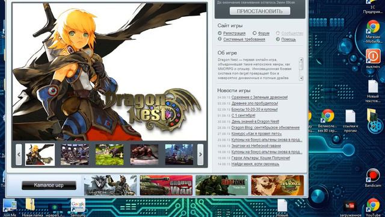
Task: Open the Регистрация link
Action: 234,33
